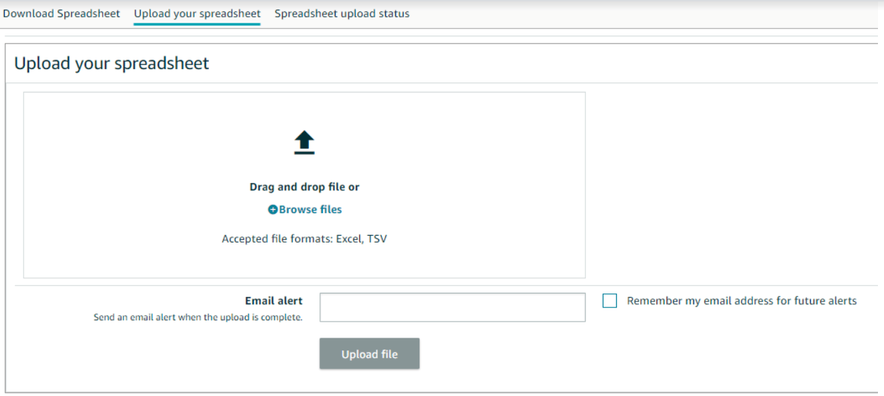884x396 pixels.
Task: Click the 'Remember my email address' label text
Action: (x=742, y=301)
